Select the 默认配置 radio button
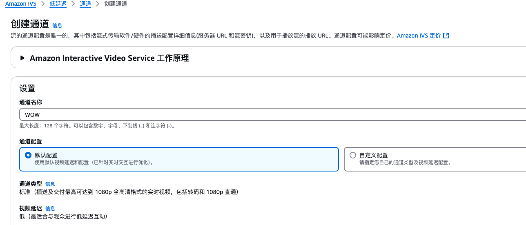Screen dimensions: 526x225 coord(28,155)
